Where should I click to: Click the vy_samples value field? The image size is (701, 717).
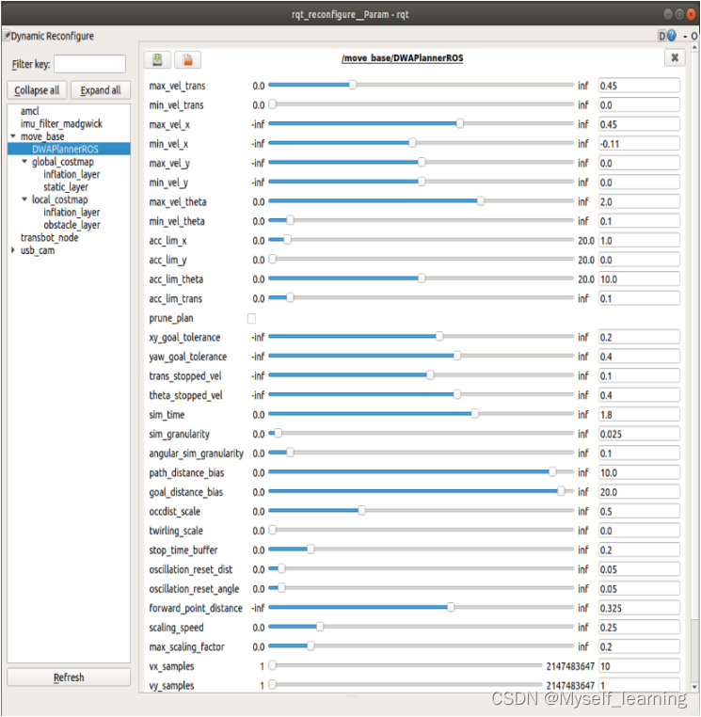[x=639, y=685]
